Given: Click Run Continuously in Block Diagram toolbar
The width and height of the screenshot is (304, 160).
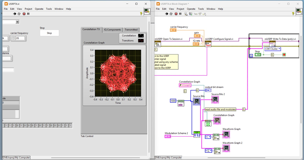Looking at the screenshot, I should [x=171, y=14].
